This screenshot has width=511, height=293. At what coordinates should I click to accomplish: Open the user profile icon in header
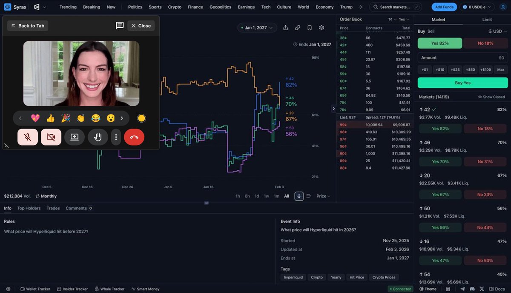point(503,7)
